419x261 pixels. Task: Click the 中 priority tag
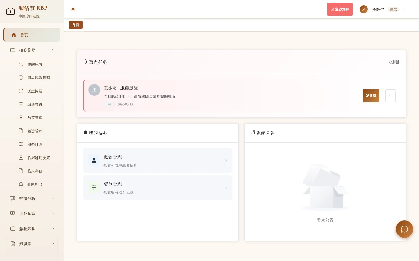click(109, 104)
